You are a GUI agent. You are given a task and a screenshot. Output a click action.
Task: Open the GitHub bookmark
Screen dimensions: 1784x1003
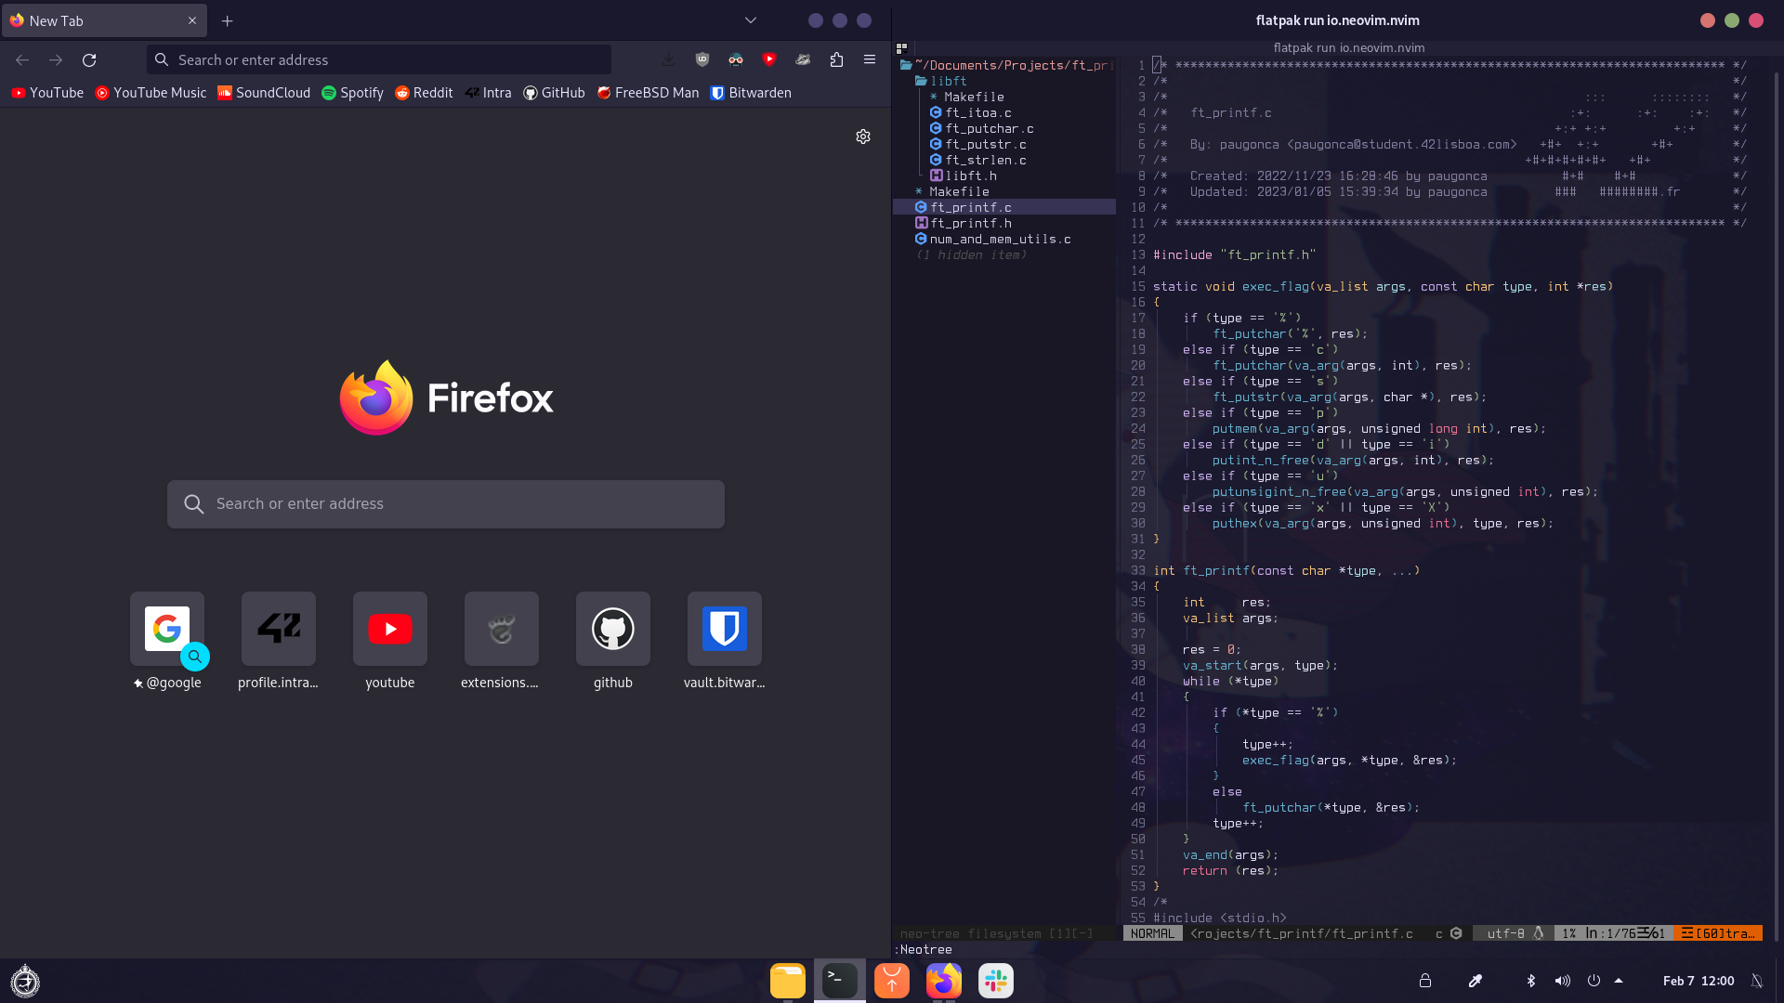click(554, 93)
